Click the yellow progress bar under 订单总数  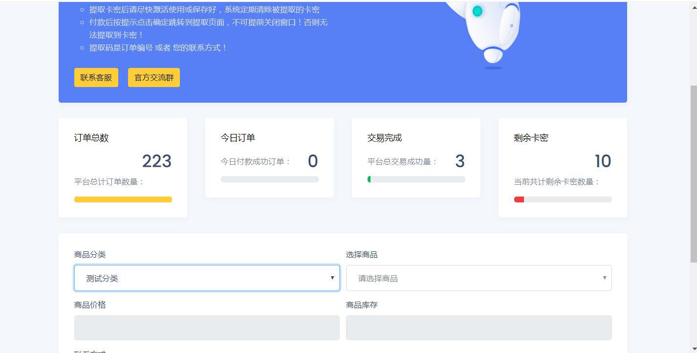click(123, 199)
